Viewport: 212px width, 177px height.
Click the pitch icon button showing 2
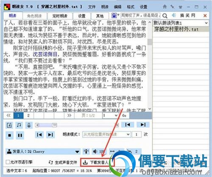[x=134, y=152]
